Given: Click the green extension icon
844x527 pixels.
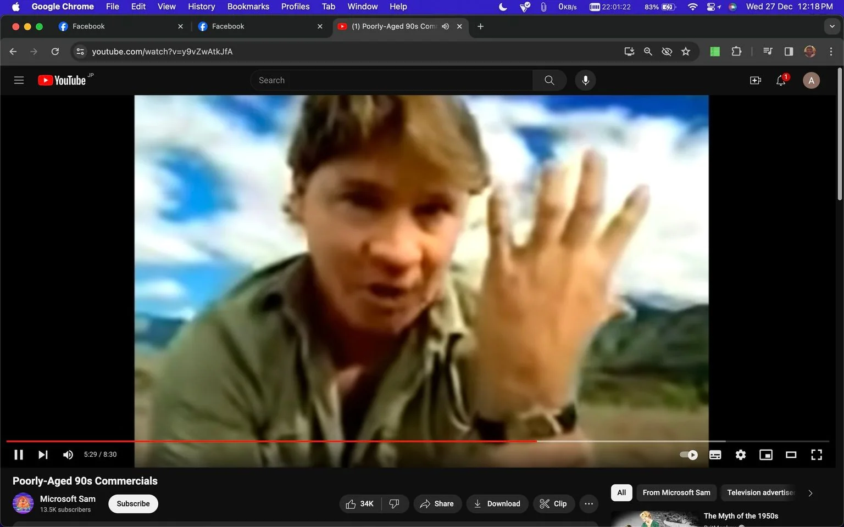Looking at the screenshot, I should 715,51.
